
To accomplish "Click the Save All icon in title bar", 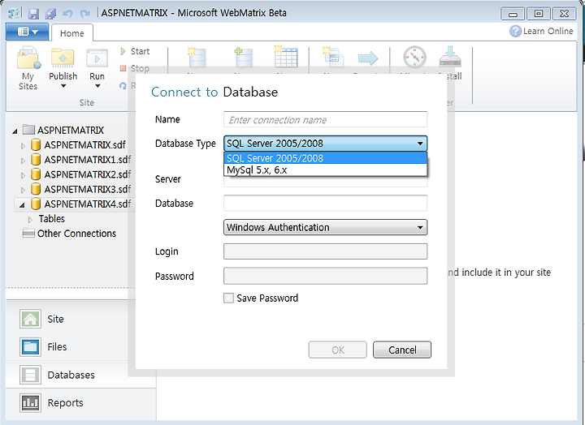I will pos(50,14).
